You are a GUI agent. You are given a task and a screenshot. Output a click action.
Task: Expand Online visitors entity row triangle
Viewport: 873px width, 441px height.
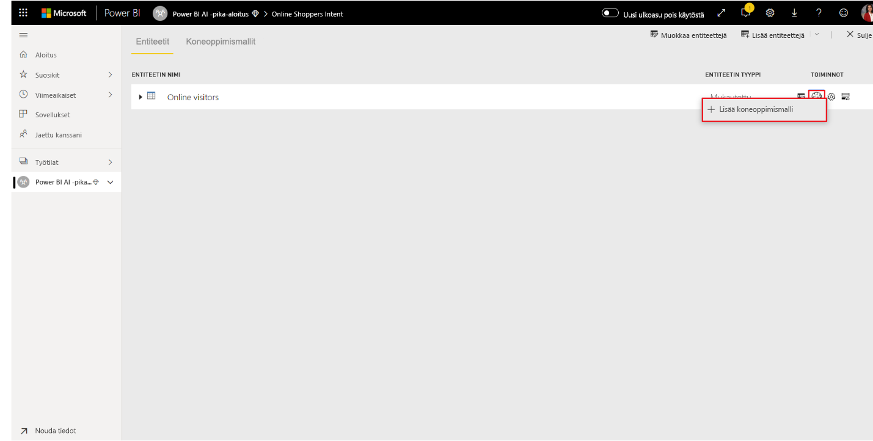141,97
